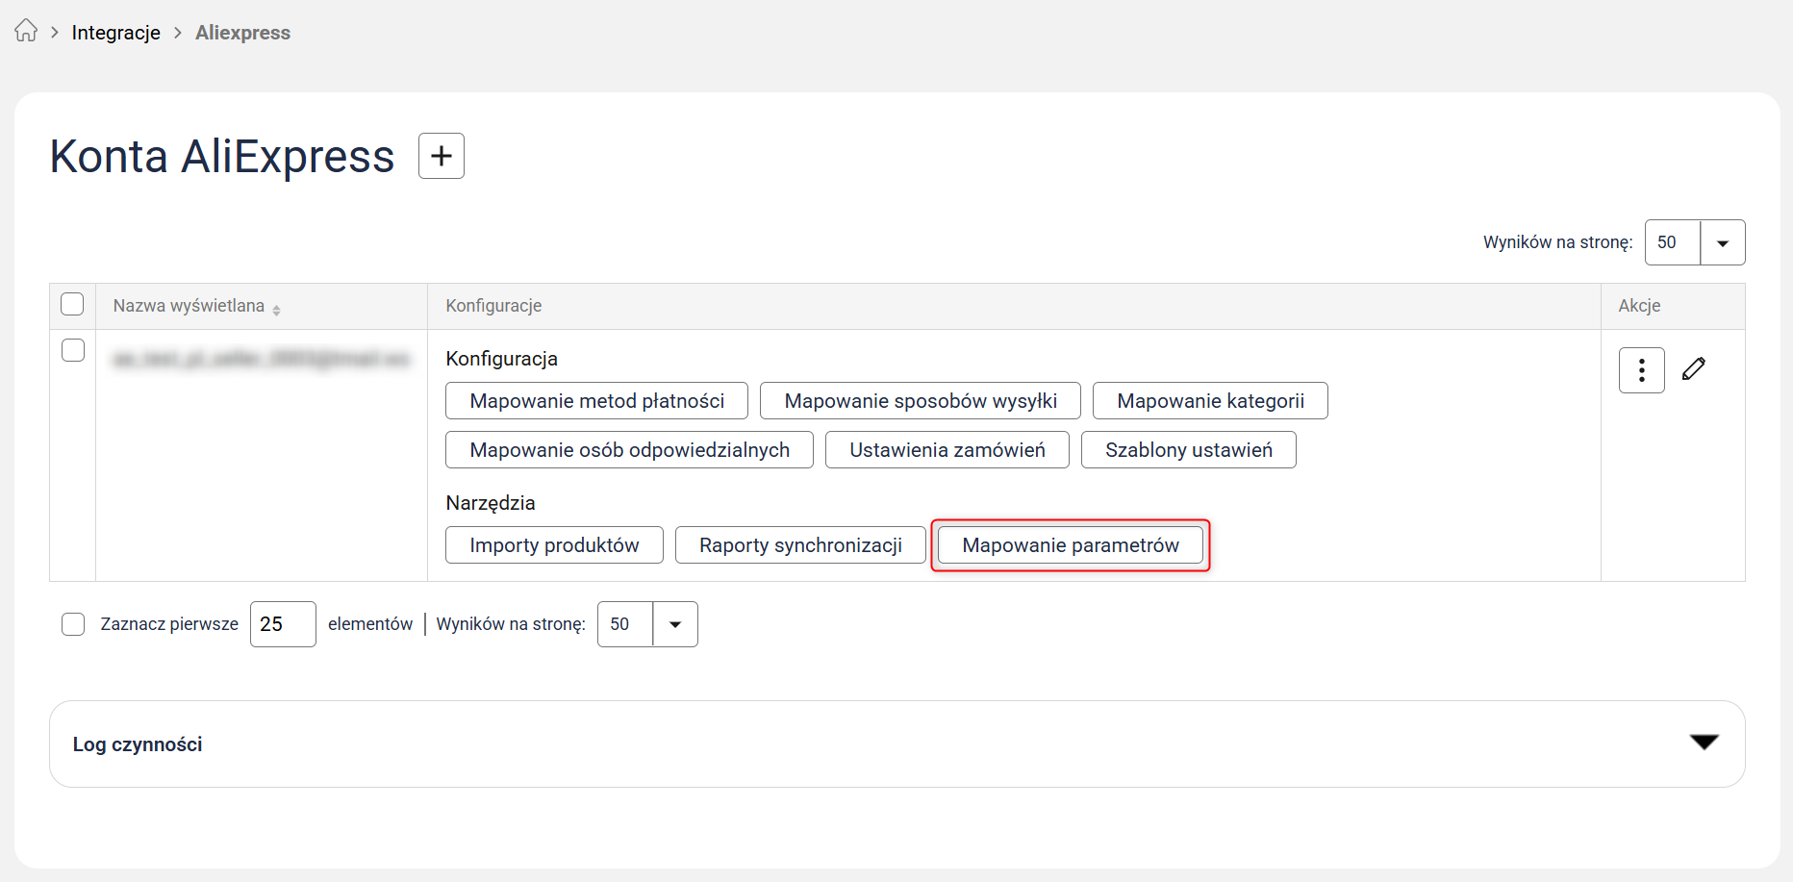Open Mapowanie metod płatności
This screenshot has height=882, width=1793.
point(596,401)
